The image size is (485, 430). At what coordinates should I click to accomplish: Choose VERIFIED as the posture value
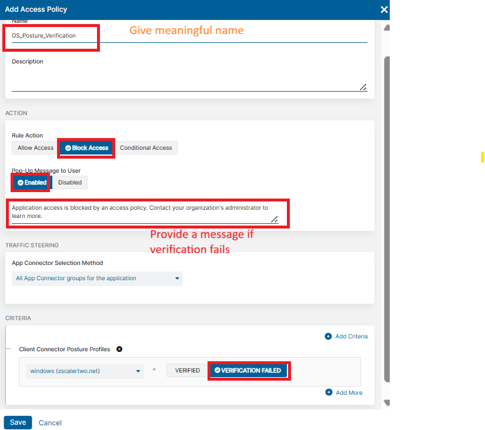tap(186, 370)
